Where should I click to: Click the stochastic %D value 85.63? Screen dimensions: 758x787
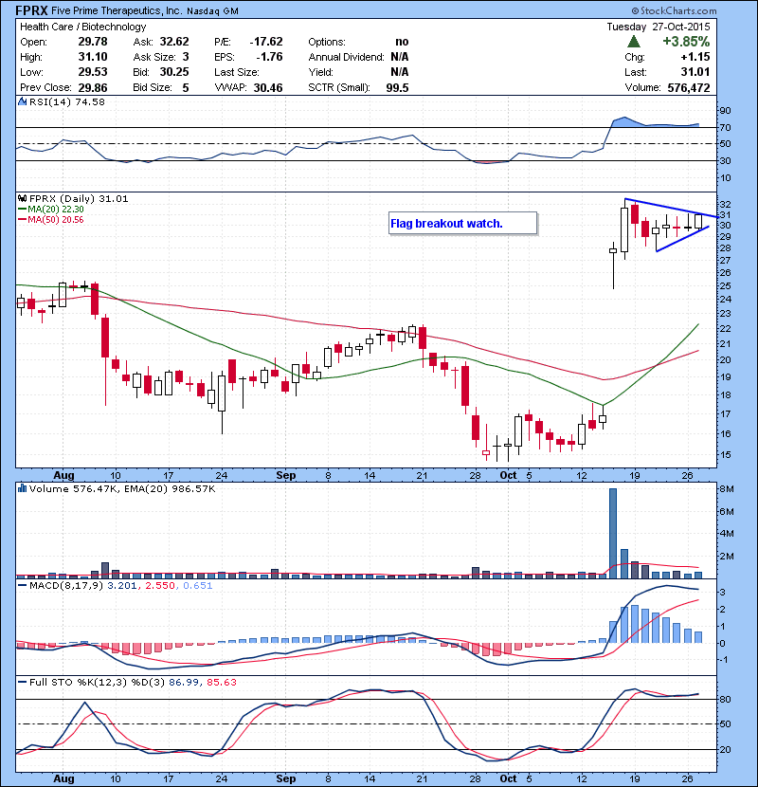click(x=221, y=682)
